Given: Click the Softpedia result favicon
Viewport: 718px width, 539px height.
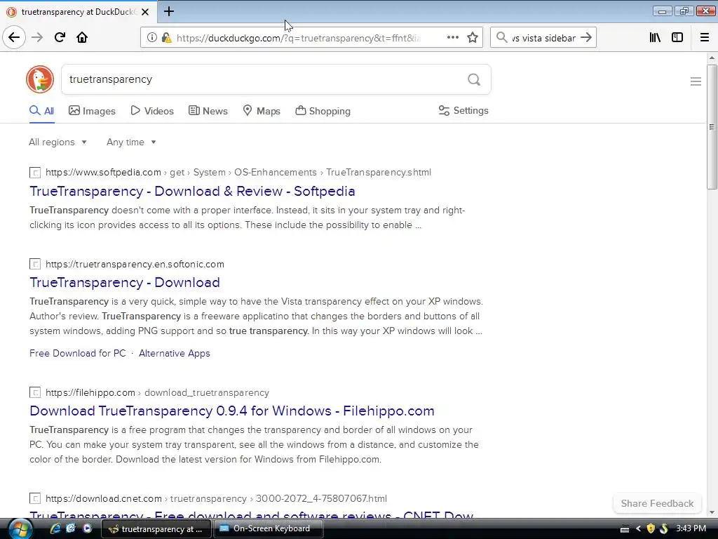Looking at the screenshot, I should coord(35,173).
